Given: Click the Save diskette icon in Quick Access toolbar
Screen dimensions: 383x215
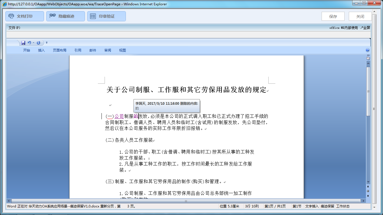Looking at the screenshot, I should [23, 43].
